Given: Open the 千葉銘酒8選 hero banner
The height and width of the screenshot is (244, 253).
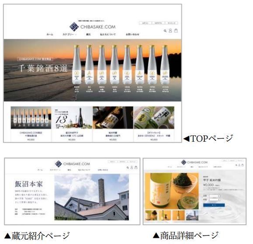Looking at the screenshot, I should point(93,70).
